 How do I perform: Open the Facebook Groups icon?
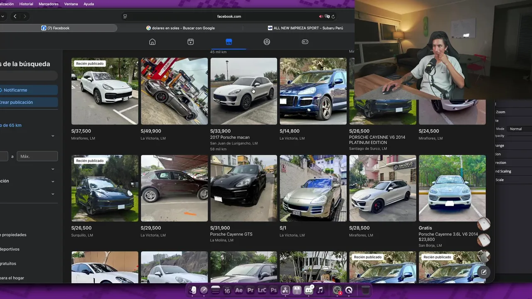point(267,42)
